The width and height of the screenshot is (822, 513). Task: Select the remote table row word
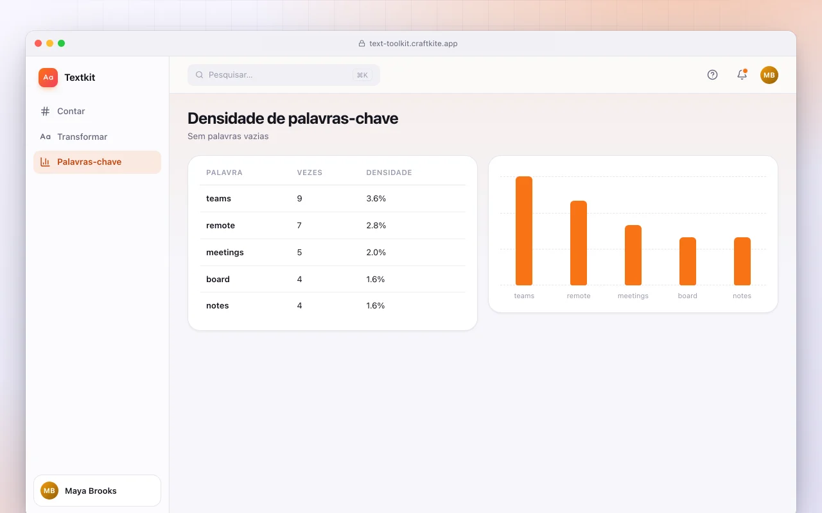click(220, 226)
